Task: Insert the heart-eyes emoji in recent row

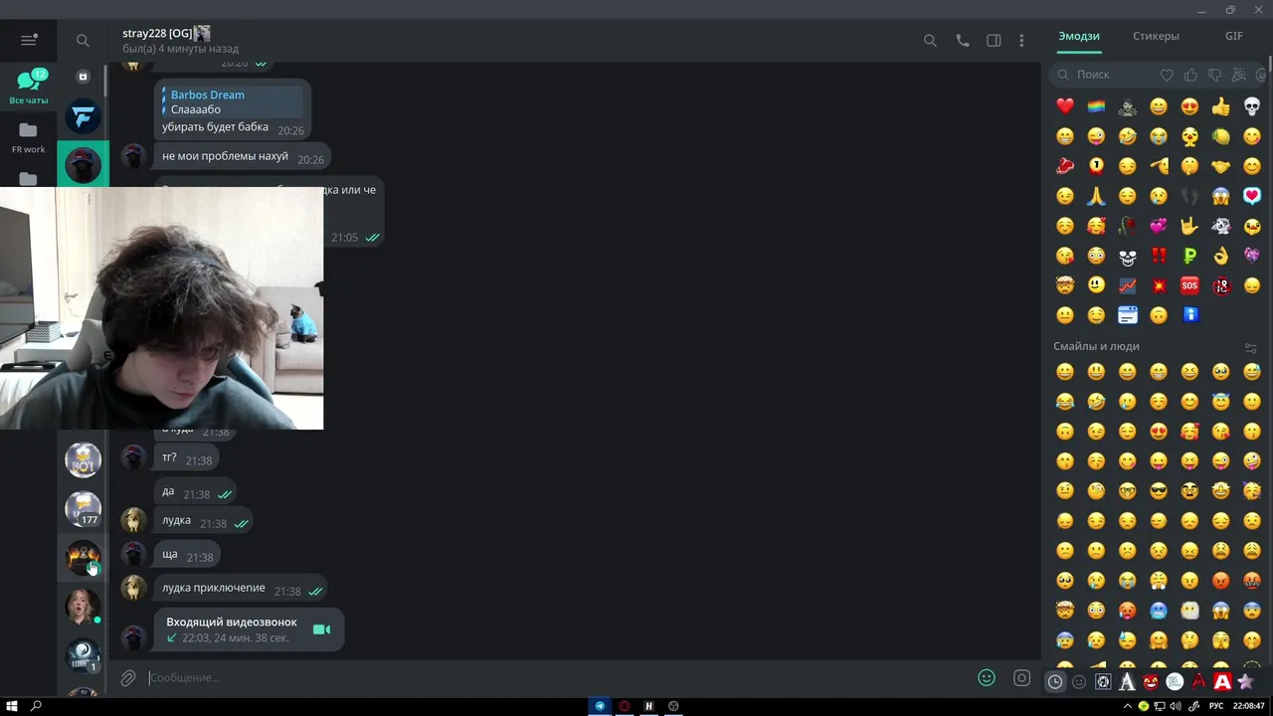Action: pos(1189,106)
